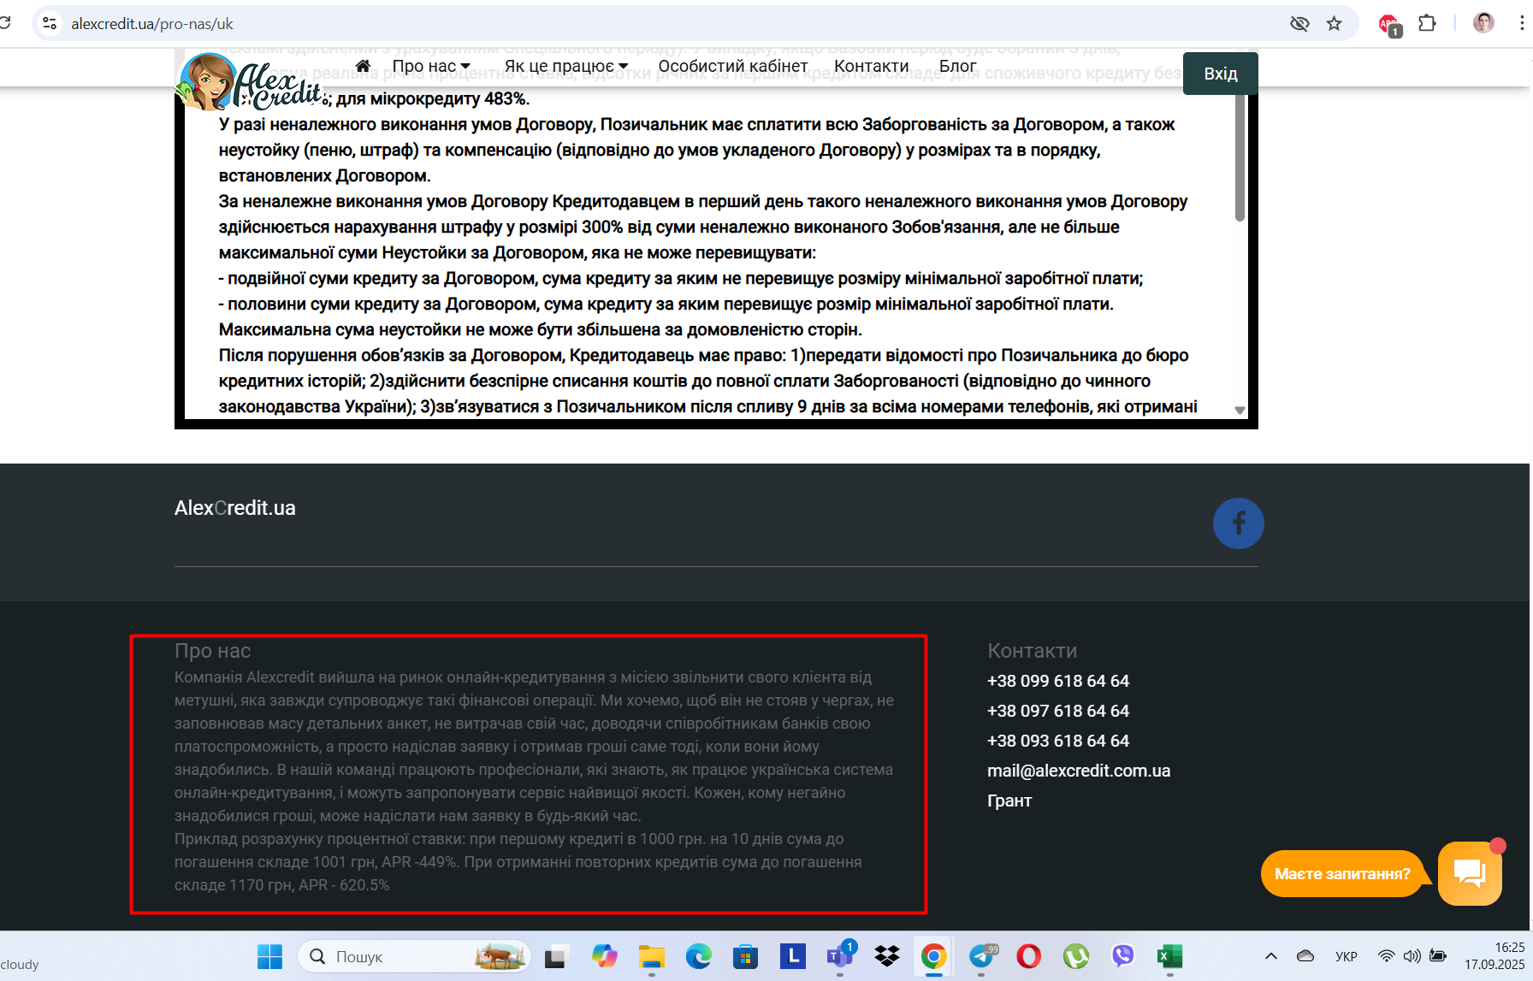Click the AlexCredit.ua footer title

(235, 508)
